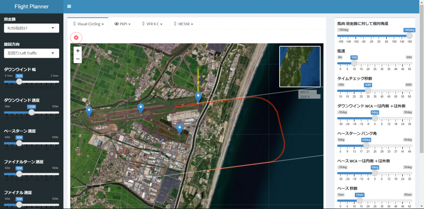Click the map marker by the airport terminal
The image size is (424, 209).
tap(180, 129)
